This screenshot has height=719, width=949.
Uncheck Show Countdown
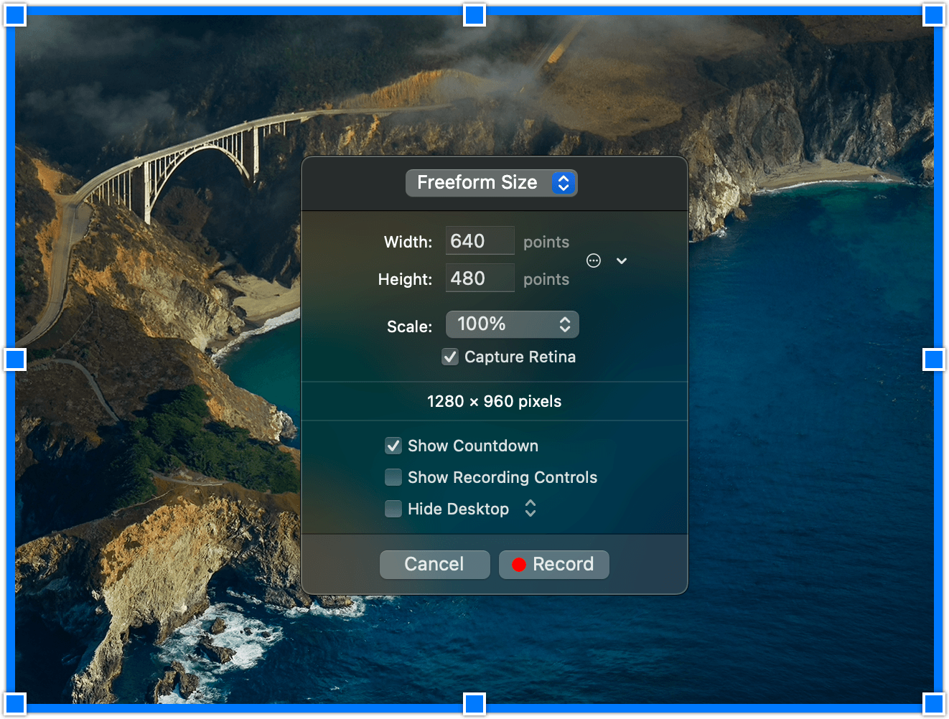pyautogui.click(x=393, y=446)
